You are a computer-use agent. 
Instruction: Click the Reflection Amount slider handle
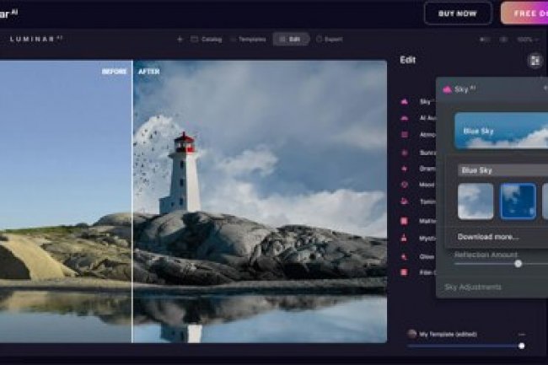pos(518,264)
